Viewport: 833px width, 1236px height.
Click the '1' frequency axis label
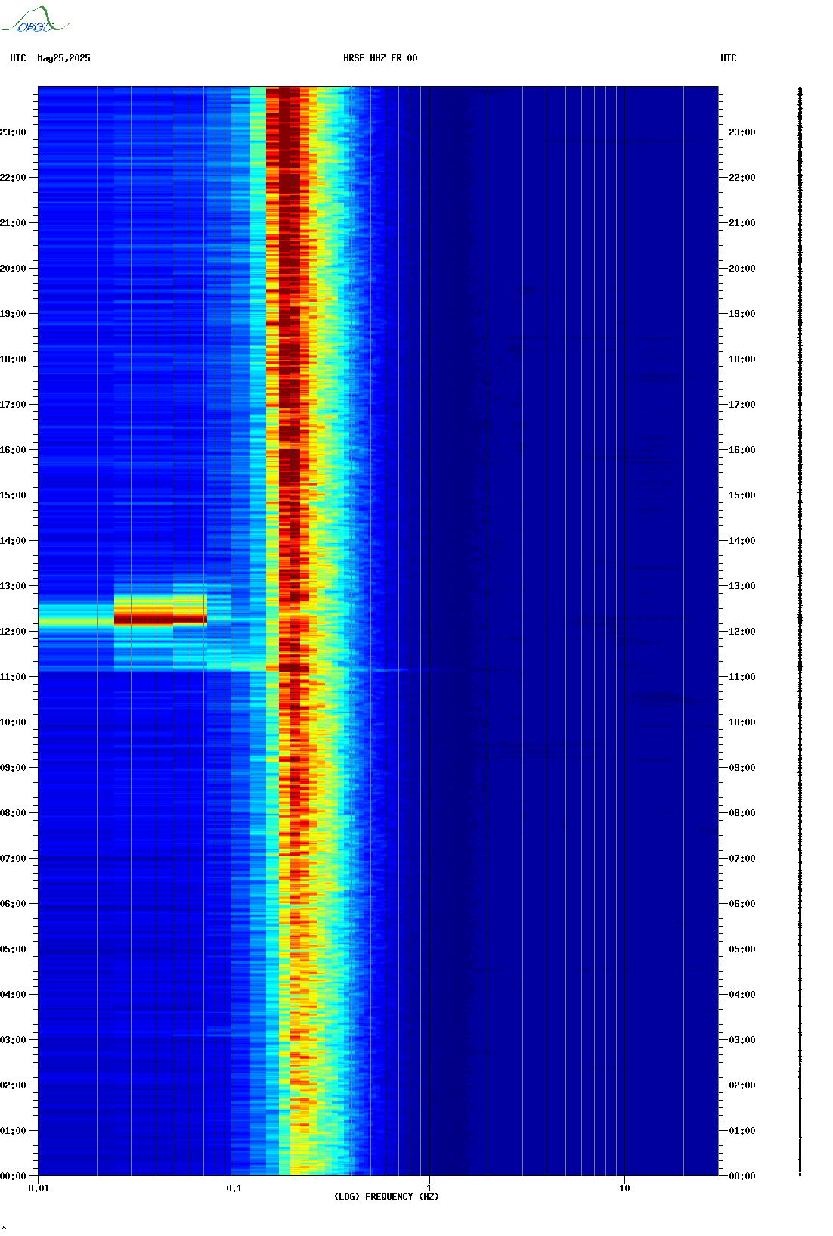429,1188
